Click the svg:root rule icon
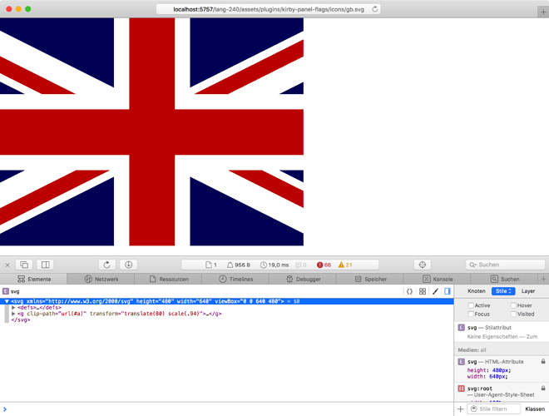Viewport: 549px width, 416px height. [x=462, y=389]
